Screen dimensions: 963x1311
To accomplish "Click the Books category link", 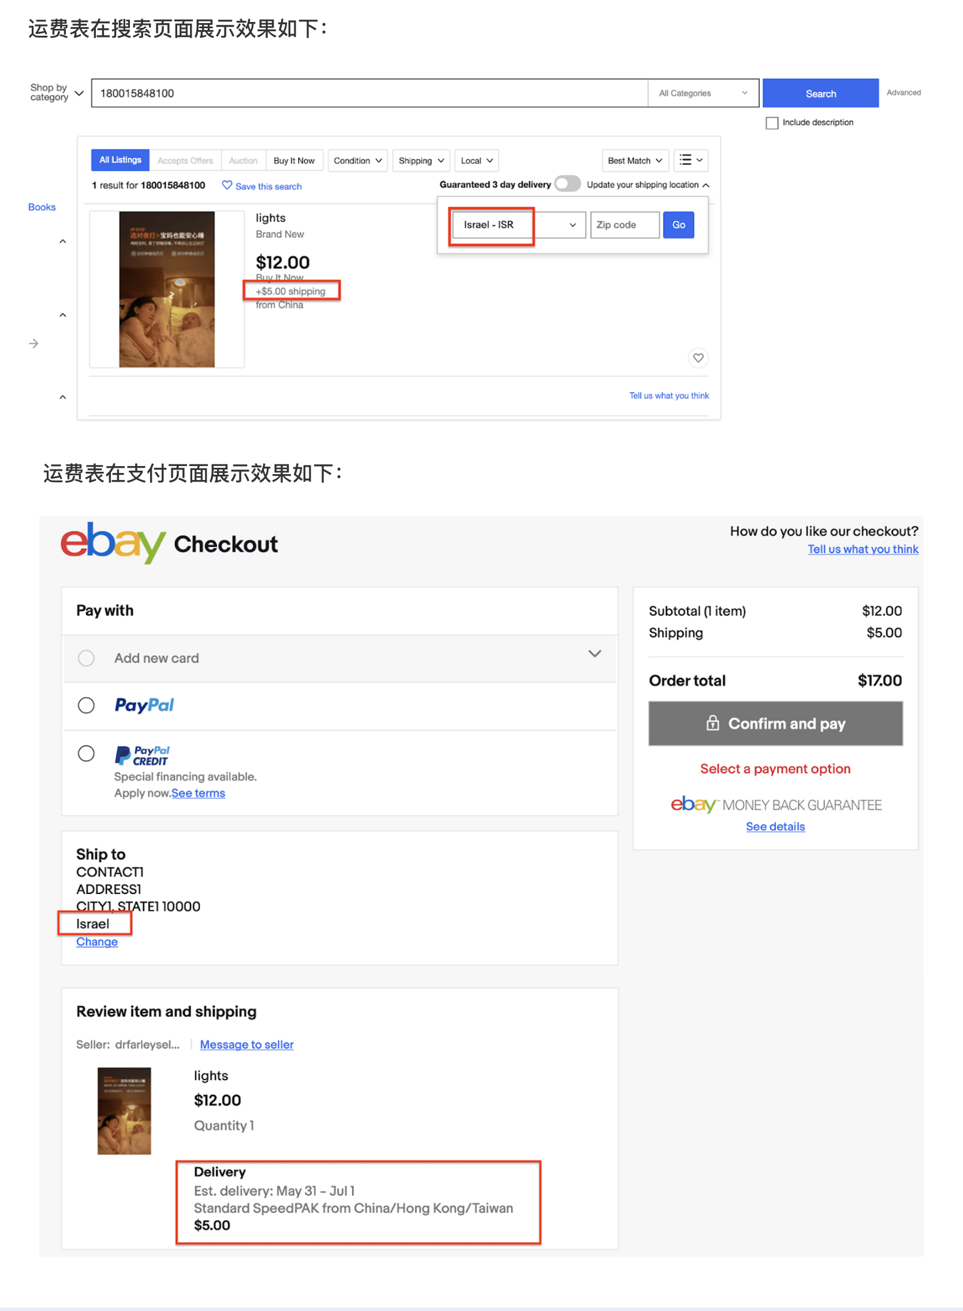I will pyautogui.click(x=42, y=207).
